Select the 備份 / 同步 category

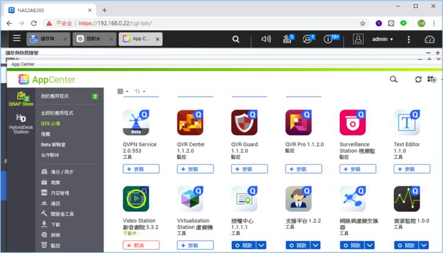click(58, 172)
